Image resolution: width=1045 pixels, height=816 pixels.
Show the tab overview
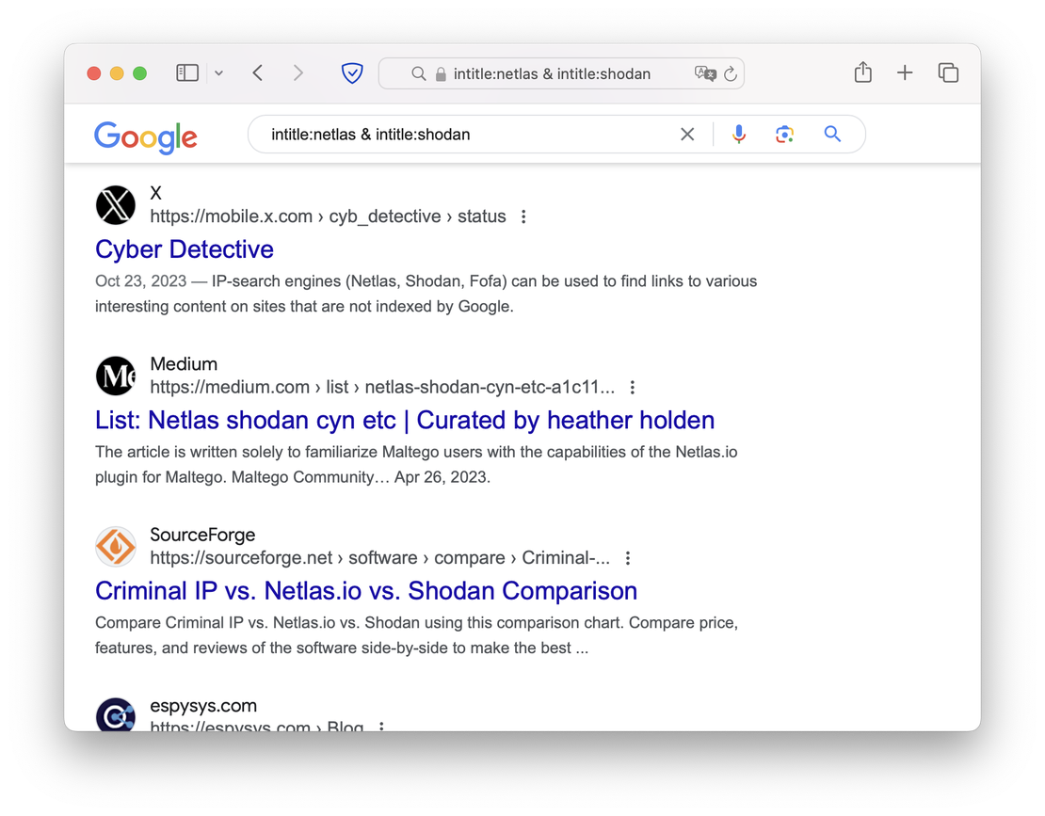(948, 73)
